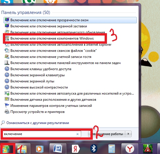The height and width of the screenshot is (154, 160).
Task: Open the green game icon on taskbar
Action: pyautogui.click(x=148, y=149)
